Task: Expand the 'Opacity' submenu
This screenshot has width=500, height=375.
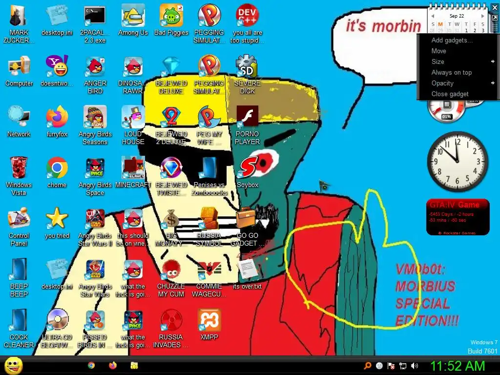Action: [458, 83]
